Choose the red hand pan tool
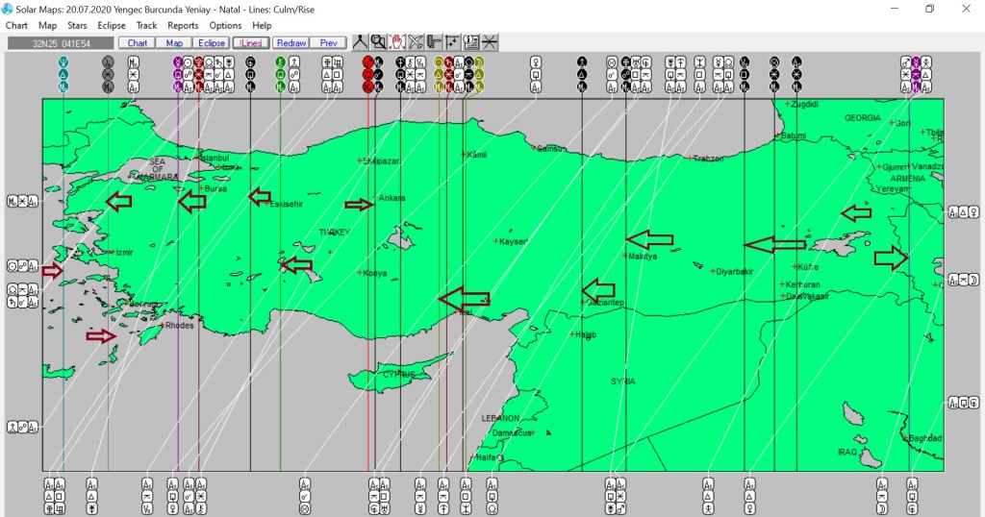This screenshot has height=517, width=985. coord(396,42)
